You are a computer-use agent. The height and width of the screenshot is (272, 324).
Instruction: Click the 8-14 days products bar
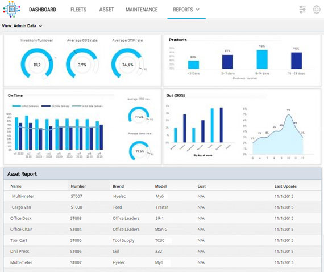[x=262, y=59]
